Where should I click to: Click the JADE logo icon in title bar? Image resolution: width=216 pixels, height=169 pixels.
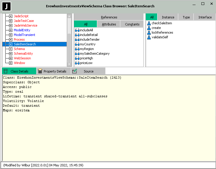6,6
